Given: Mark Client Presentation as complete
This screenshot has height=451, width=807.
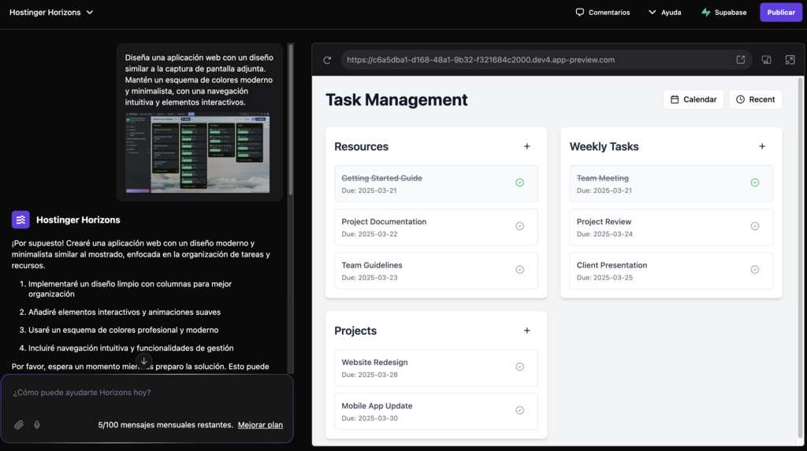Looking at the screenshot, I should point(754,269).
